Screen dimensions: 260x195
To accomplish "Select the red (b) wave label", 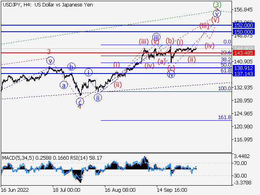I will pyautogui.click(x=170, y=41).
